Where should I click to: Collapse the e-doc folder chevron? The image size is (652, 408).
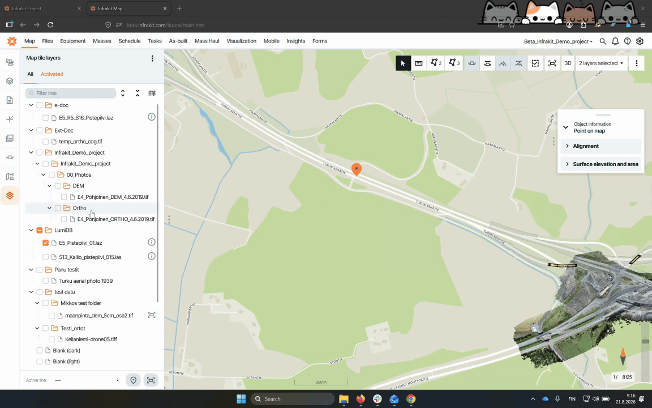[x=31, y=105]
